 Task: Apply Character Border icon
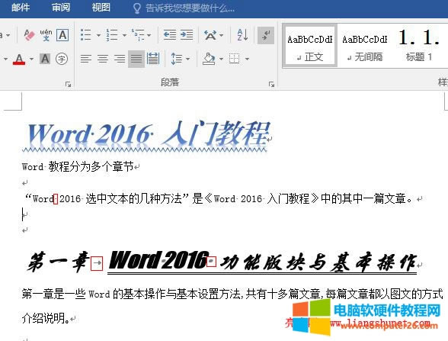coord(62,35)
